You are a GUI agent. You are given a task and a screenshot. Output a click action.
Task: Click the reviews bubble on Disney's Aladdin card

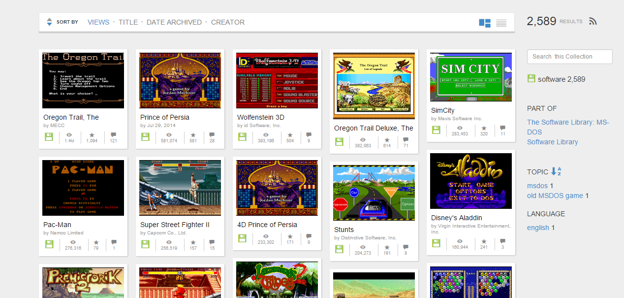(x=503, y=241)
